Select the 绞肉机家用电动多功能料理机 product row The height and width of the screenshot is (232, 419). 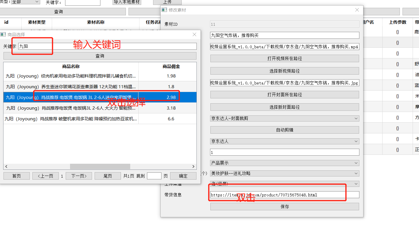100,76
